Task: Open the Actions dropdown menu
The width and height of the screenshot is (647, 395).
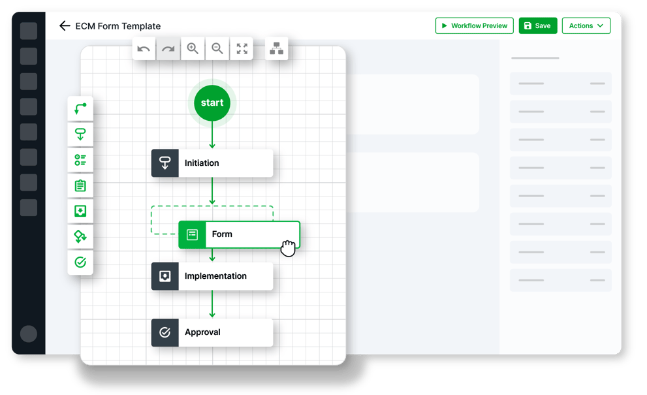Action: (x=586, y=25)
